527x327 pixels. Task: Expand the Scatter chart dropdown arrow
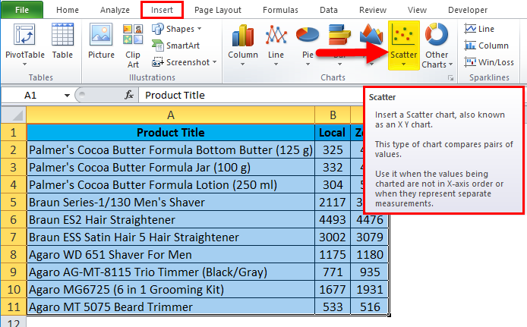(404, 64)
